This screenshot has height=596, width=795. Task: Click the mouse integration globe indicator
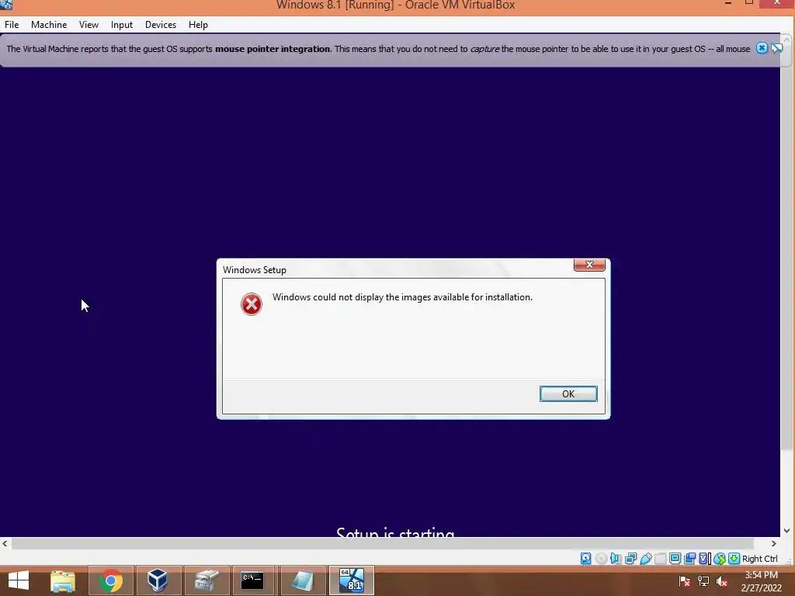click(x=720, y=559)
